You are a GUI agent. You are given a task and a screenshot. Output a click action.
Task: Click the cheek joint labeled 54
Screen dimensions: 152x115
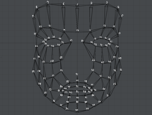coord(61,70)
